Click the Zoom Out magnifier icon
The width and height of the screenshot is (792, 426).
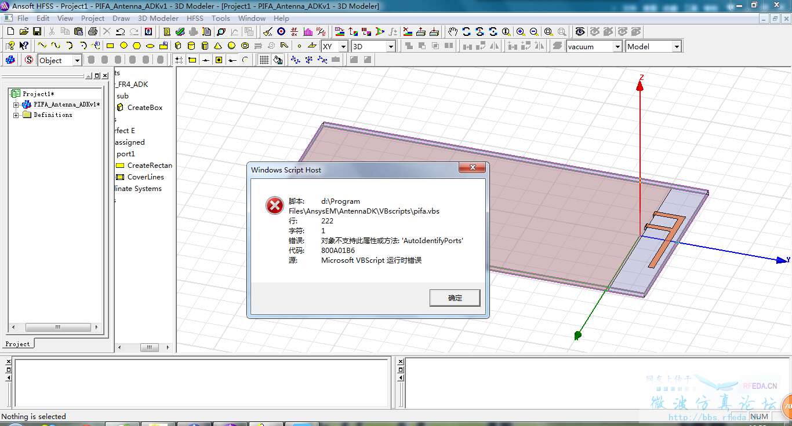534,32
